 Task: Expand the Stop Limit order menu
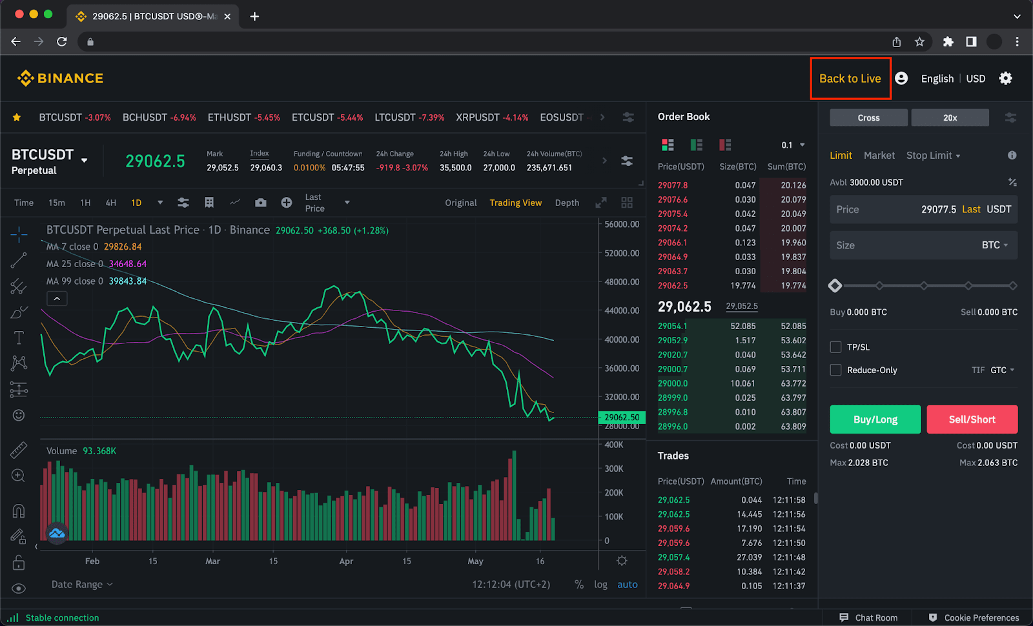(x=933, y=155)
